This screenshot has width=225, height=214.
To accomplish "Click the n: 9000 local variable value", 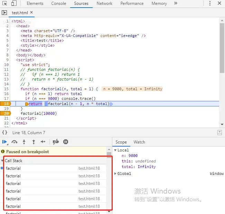I will pos(133,156).
